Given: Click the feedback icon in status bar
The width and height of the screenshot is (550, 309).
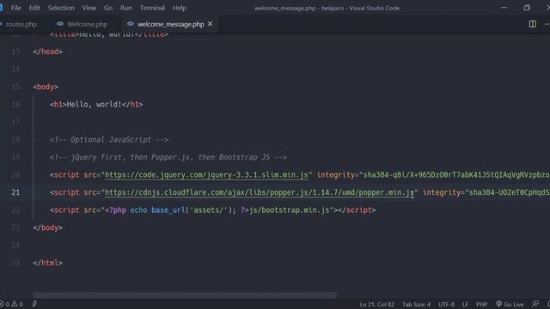Looking at the screenshot, I should click(x=535, y=304).
